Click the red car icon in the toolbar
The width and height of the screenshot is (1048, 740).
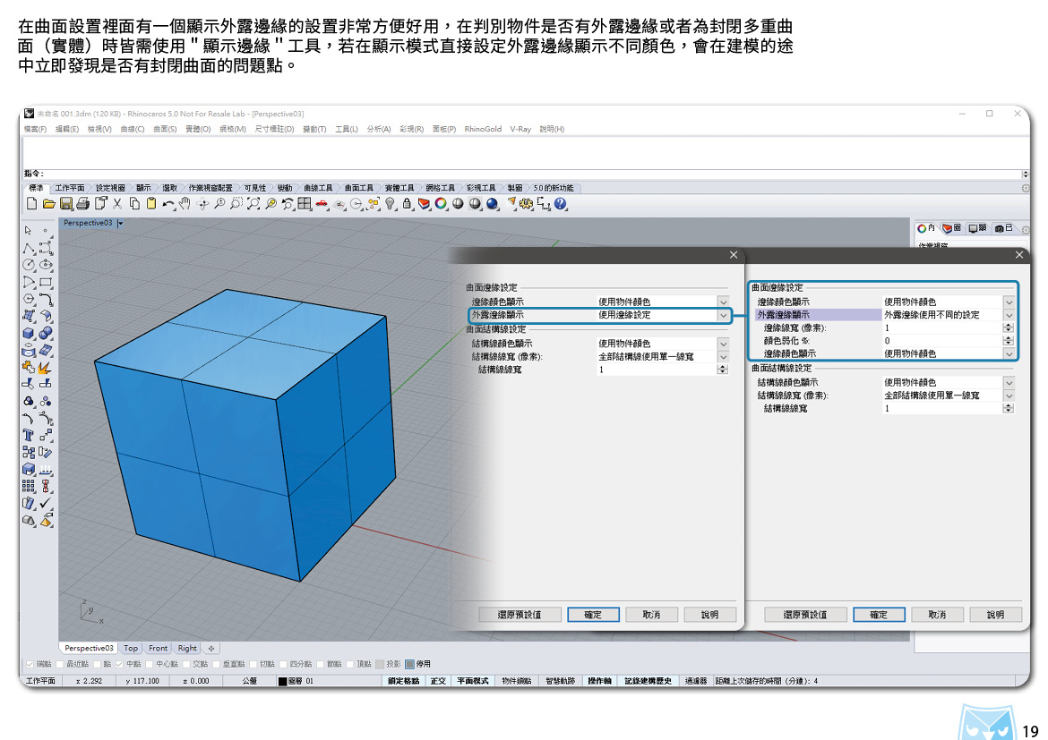coord(322,204)
